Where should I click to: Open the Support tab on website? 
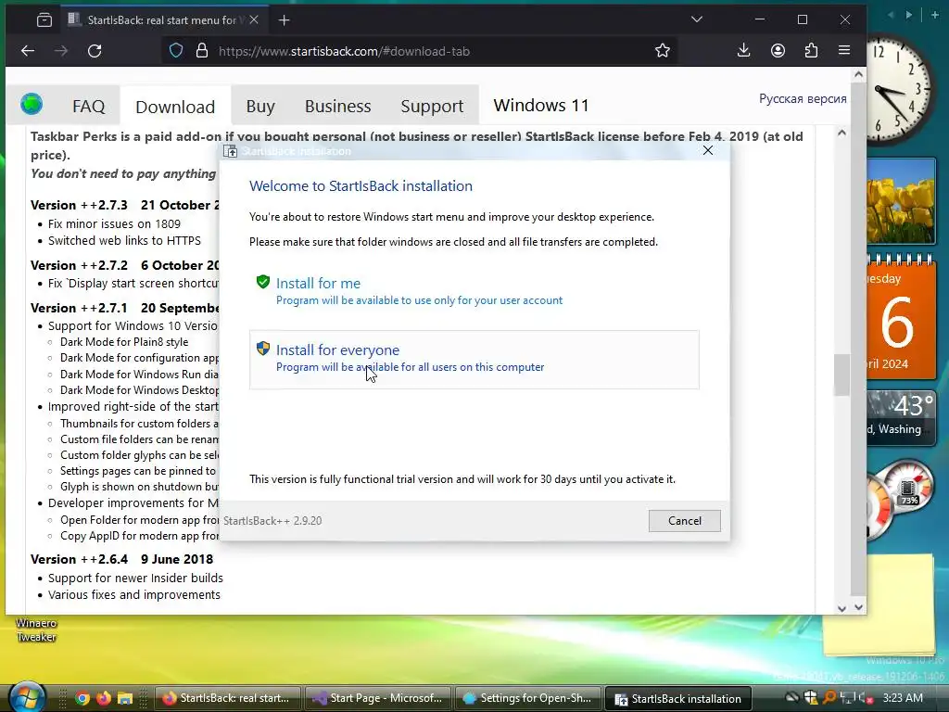pos(432,107)
